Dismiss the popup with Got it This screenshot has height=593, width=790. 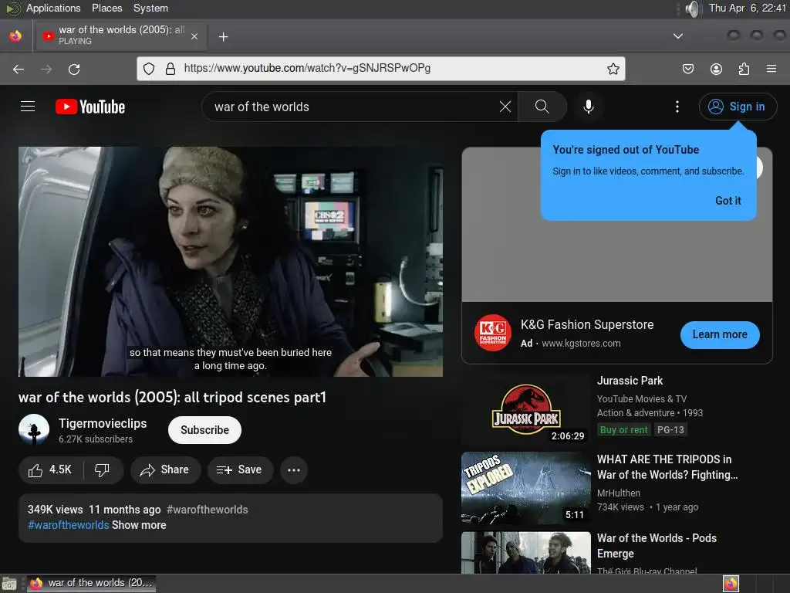pos(728,201)
